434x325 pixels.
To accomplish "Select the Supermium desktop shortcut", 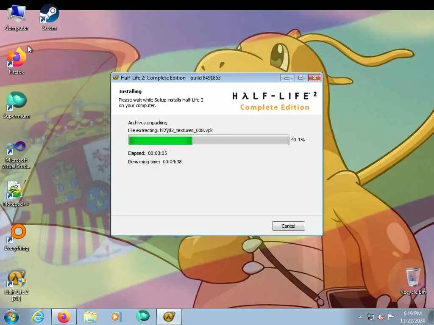I will click(x=17, y=105).
